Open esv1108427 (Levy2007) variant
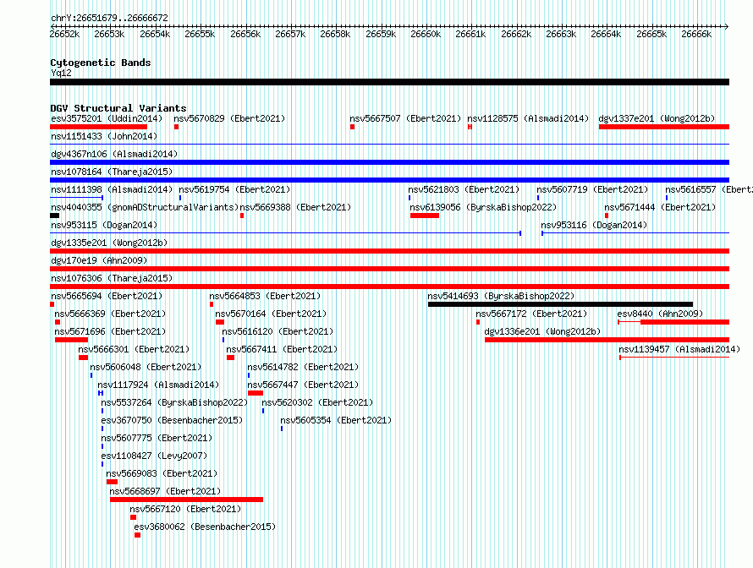The width and height of the screenshot is (753, 568). tap(154, 456)
